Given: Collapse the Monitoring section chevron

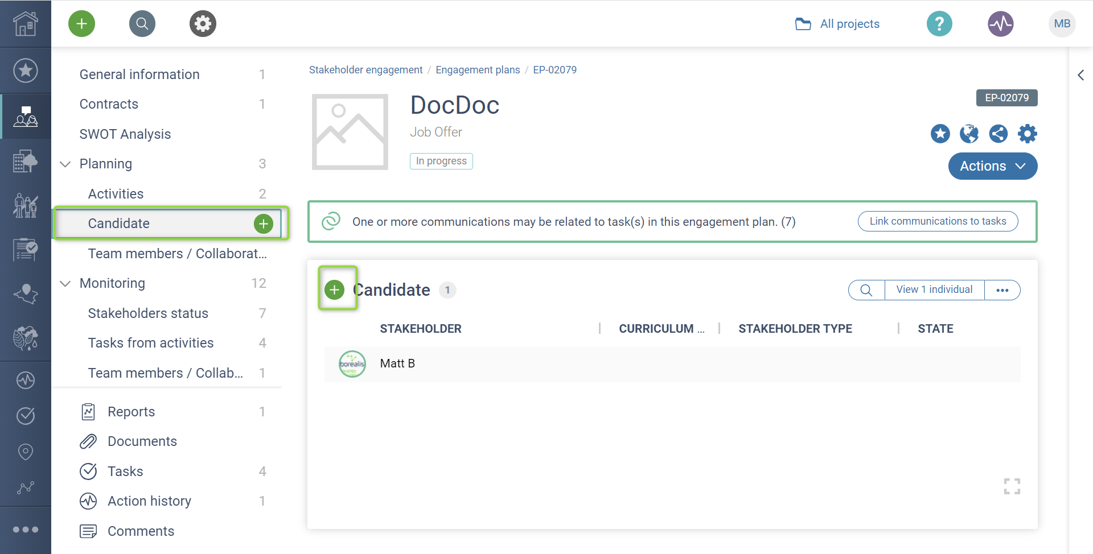Looking at the screenshot, I should point(65,283).
